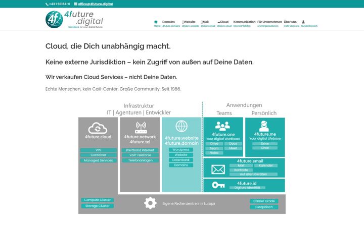Select the VPS label
Viewport: 364px width, 227px height.
[x=99, y=150]
